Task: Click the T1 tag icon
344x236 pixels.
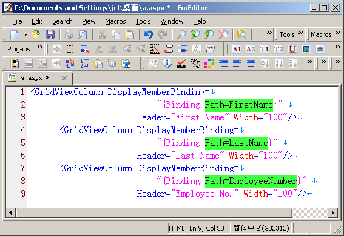Action: 265,49
